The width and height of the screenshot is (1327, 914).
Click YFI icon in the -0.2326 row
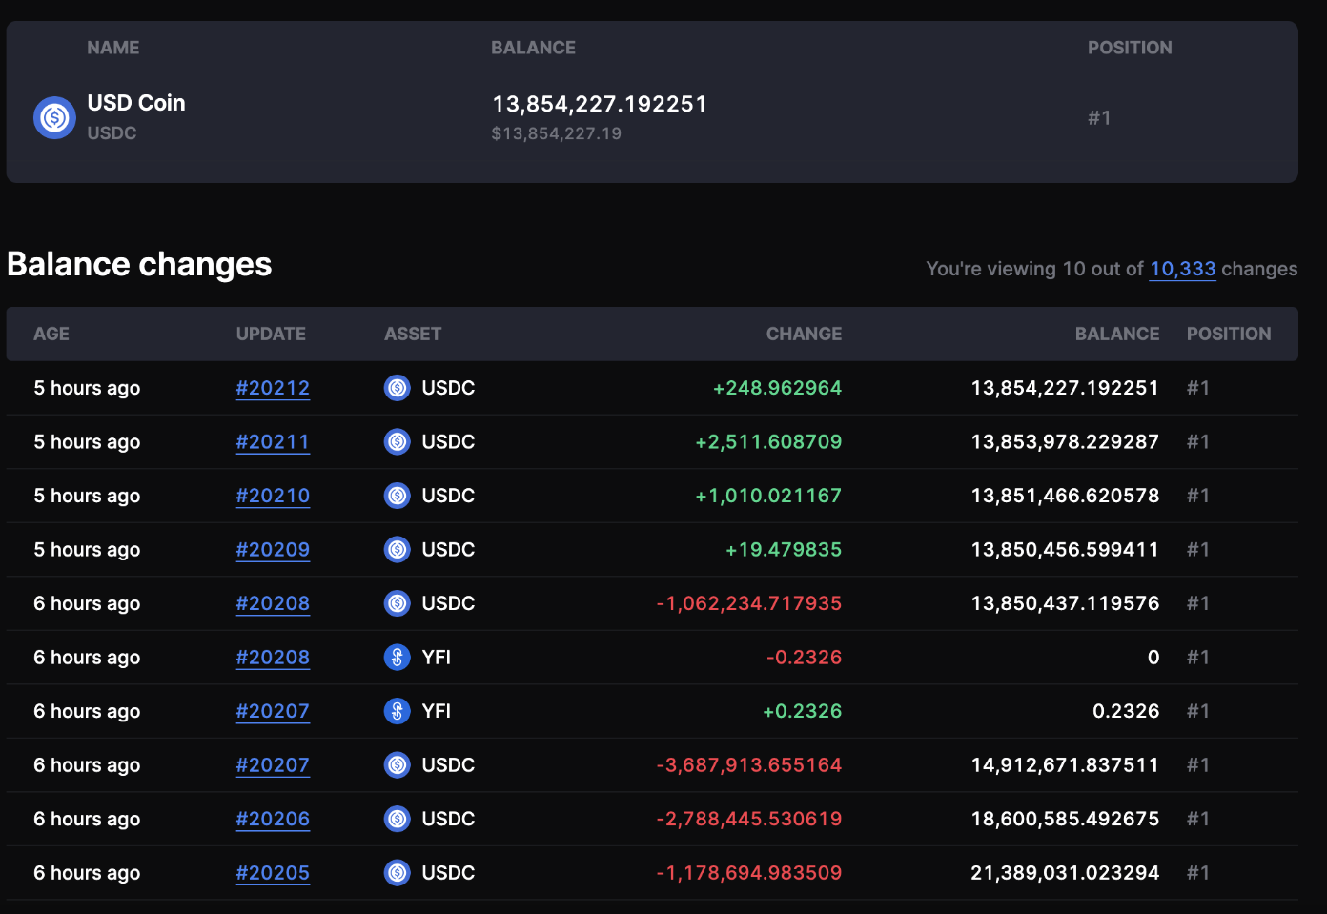pos(397,658)
